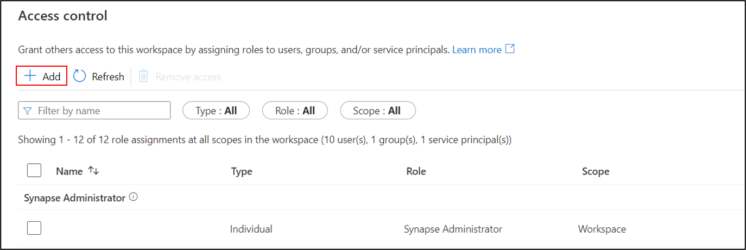This screenshot has width=746, height=250.
Task: Click the external link icon beside Learn more
Action: tap(510, 49)
